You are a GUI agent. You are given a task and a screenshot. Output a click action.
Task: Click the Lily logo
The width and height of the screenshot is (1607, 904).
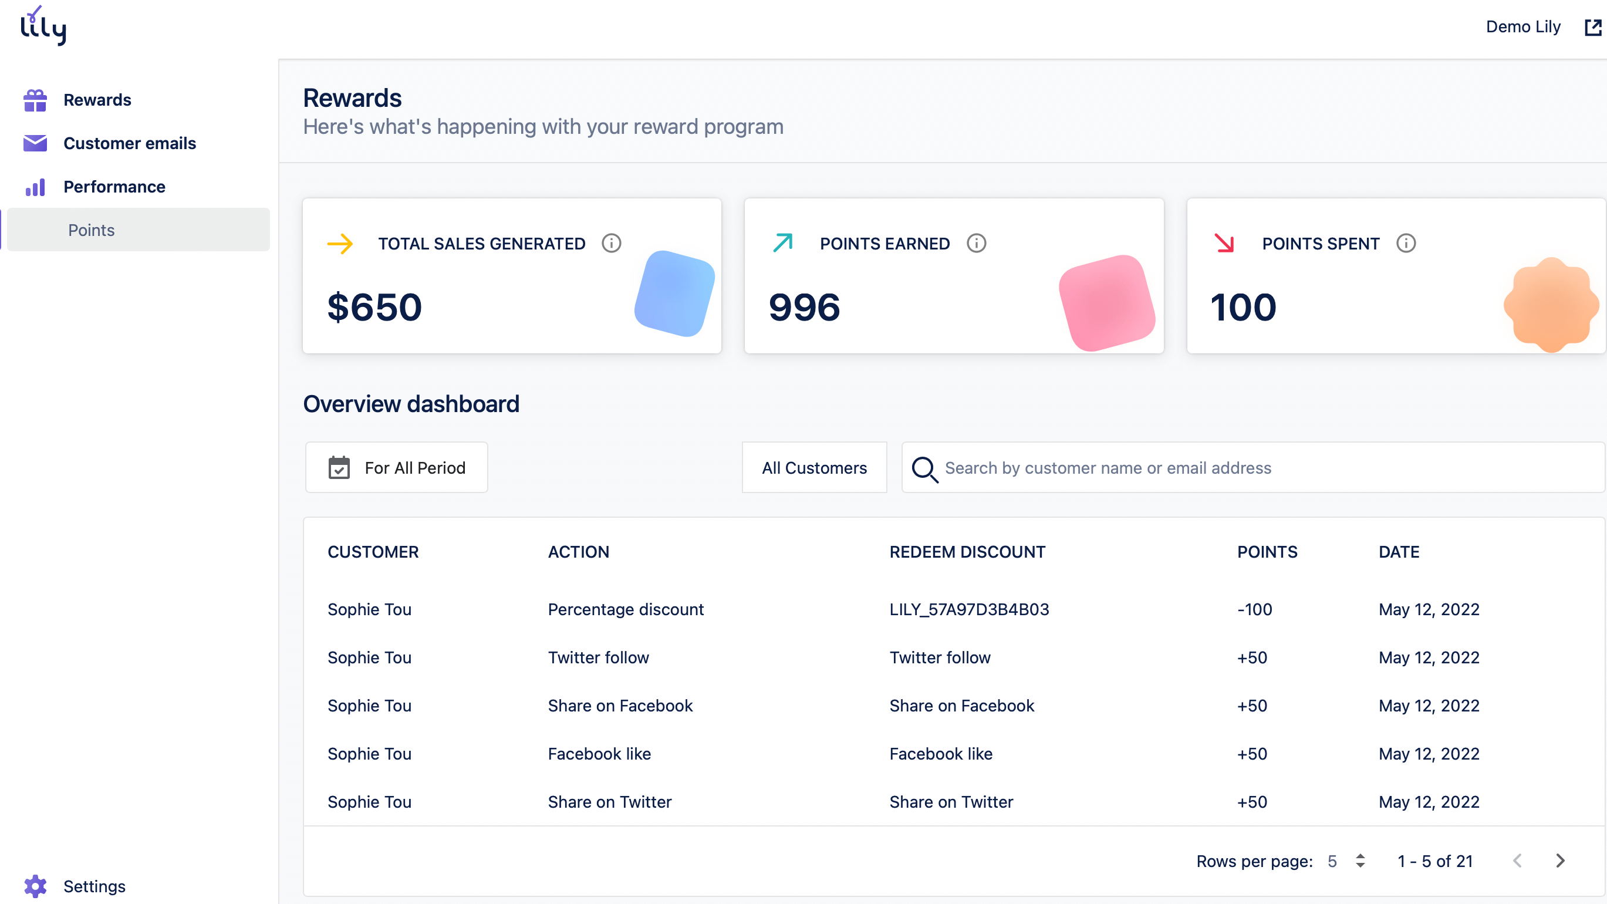[x=43, y=26]
